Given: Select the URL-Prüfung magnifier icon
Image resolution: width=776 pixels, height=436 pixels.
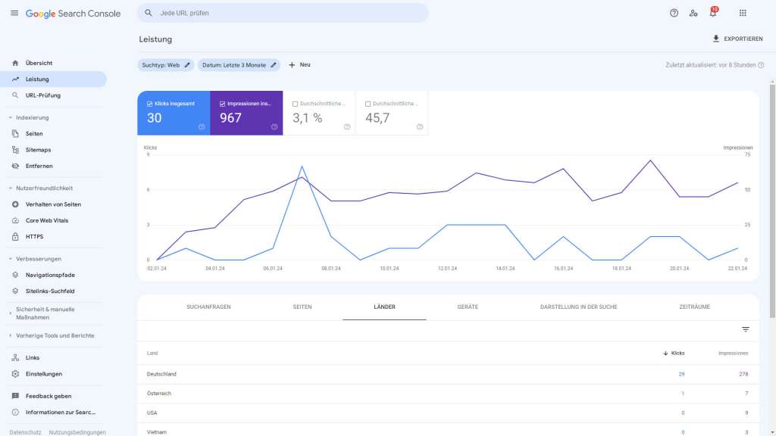Looking at the screenshot, I should 15,95.
